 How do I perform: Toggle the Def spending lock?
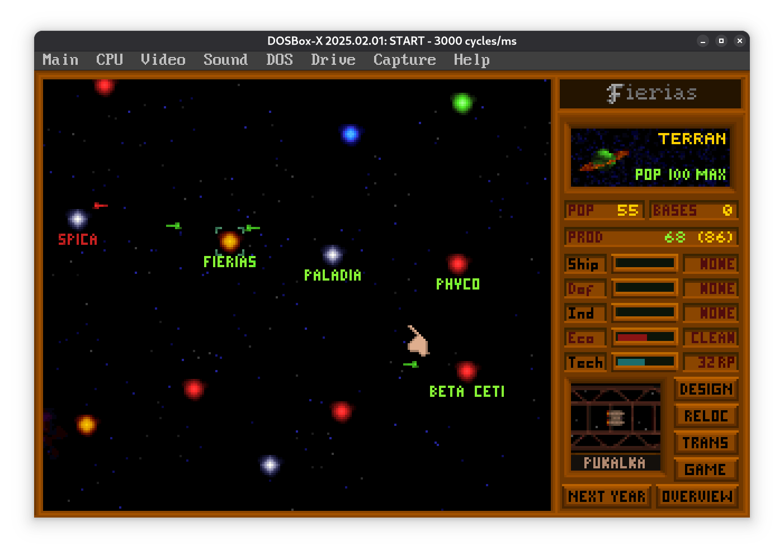click(585, 289)
